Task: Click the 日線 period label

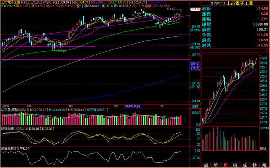Action: point(195,106)
